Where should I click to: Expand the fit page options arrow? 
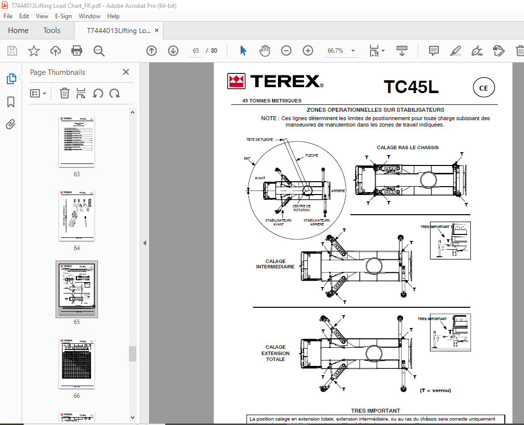[383, 51]
